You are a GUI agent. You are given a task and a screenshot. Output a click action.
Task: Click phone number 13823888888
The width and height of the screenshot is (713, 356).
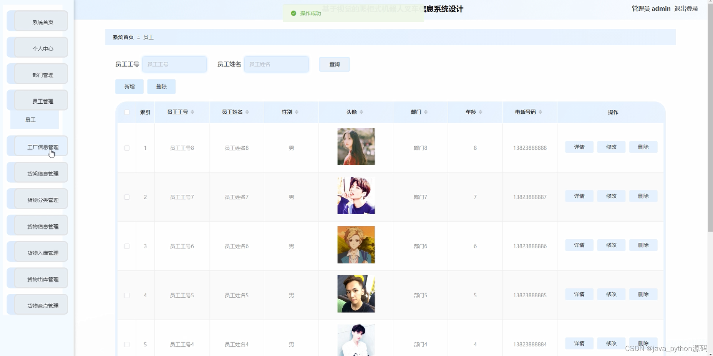click(530, 148)
